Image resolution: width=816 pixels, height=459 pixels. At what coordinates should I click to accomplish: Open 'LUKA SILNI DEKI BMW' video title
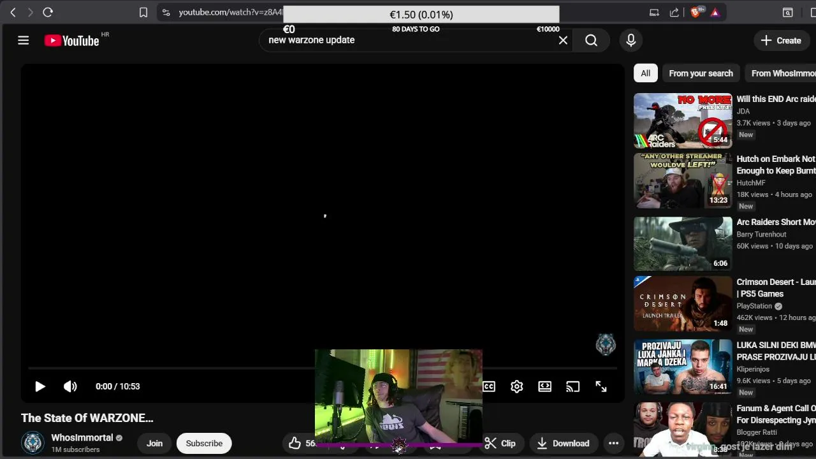(x=776, y=351)
